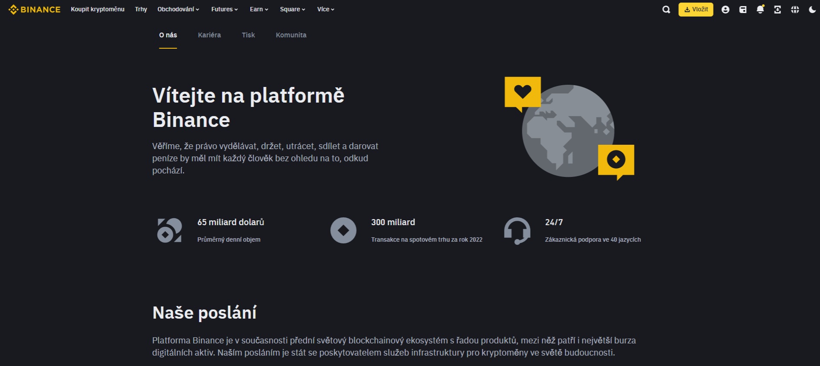Toggle dark mode moon icon
The height and width of the screenshot is (366, 820).
coord(812,10)
